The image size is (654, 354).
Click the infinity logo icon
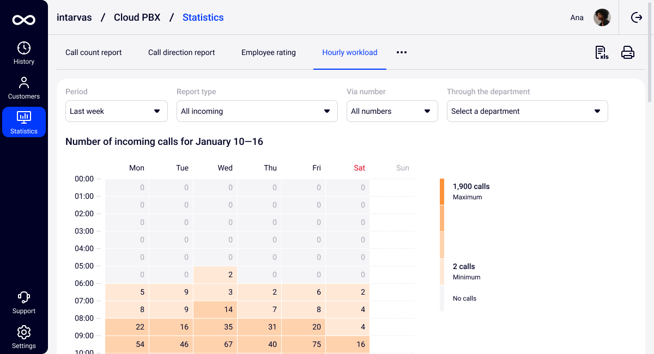(24, 20)
